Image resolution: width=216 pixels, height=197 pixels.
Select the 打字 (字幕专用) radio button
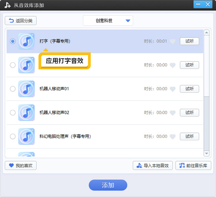(x=13, y=41)
